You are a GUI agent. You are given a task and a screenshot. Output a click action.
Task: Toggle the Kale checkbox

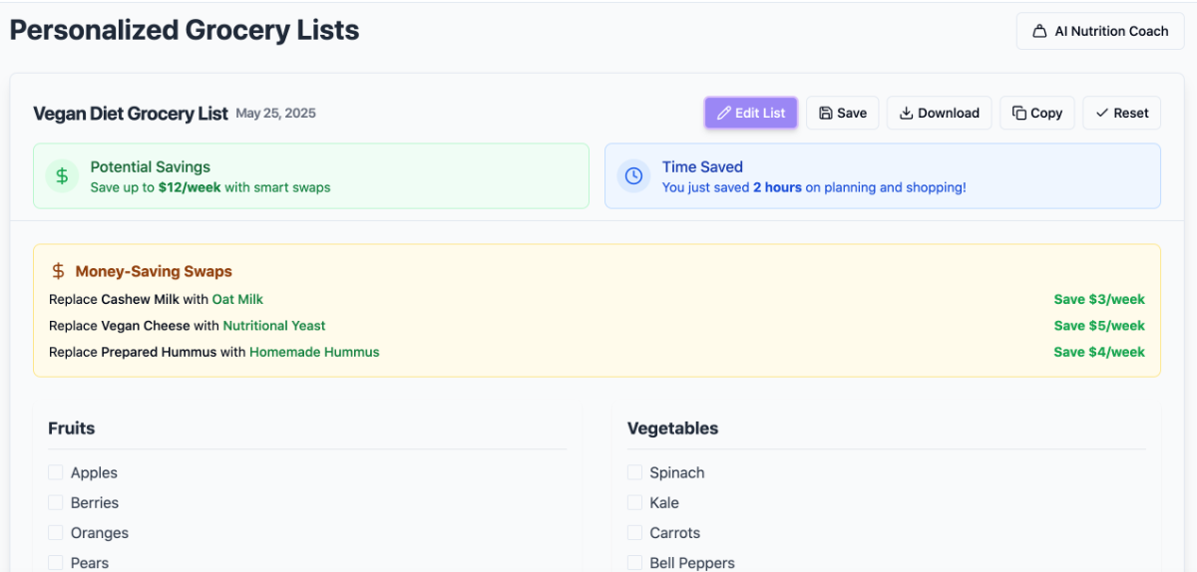click(x=634, y=502)
